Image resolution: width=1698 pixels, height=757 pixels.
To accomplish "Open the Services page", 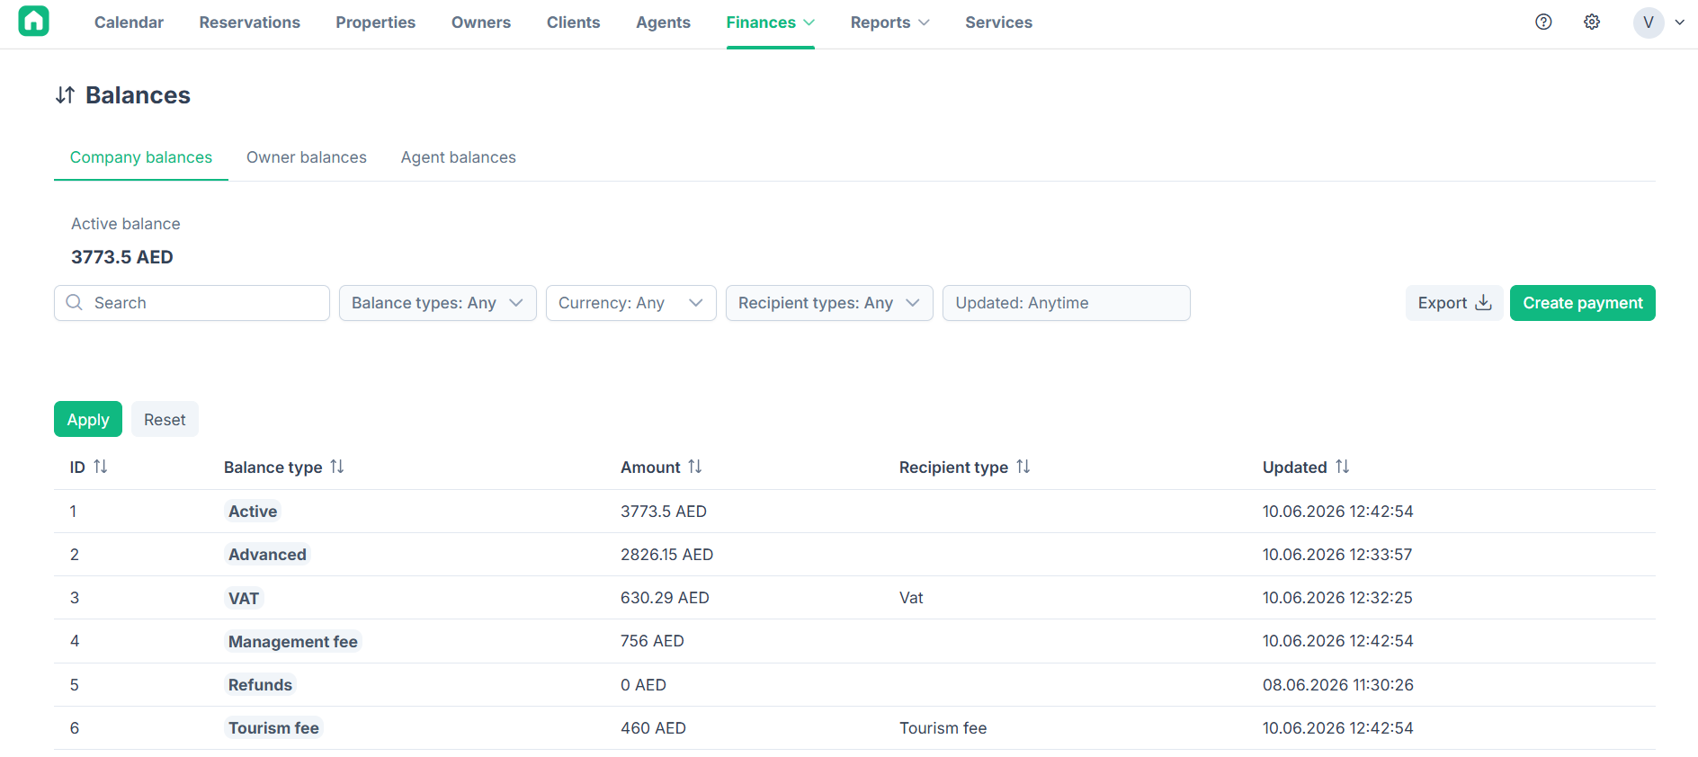I will coord(998,22).
